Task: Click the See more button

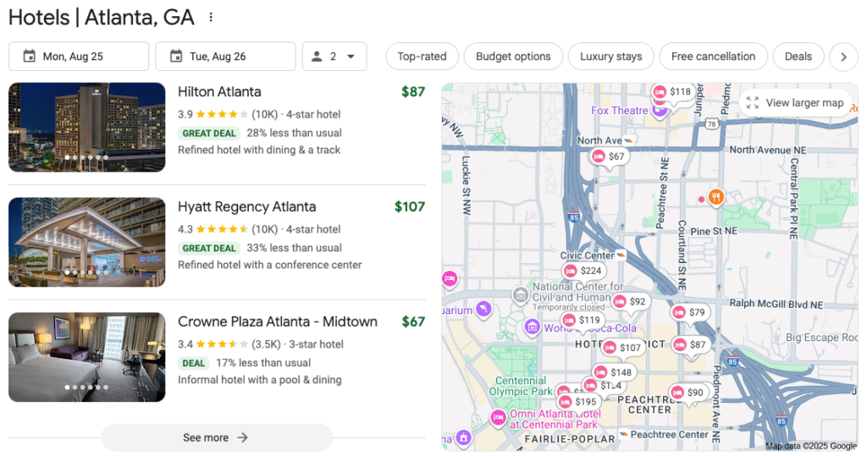Action: point(217,437)
